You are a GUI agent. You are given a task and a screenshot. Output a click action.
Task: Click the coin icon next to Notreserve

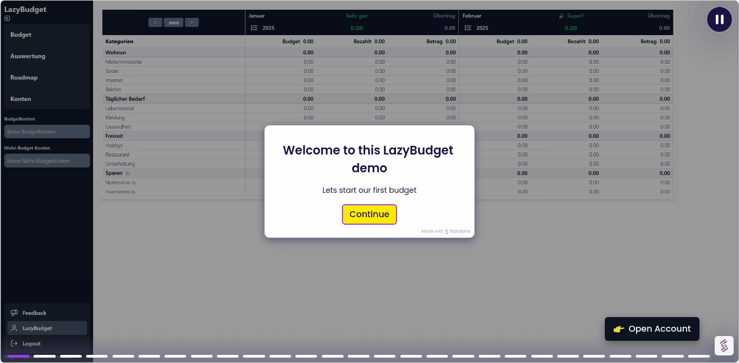click(x=134, y=183)
